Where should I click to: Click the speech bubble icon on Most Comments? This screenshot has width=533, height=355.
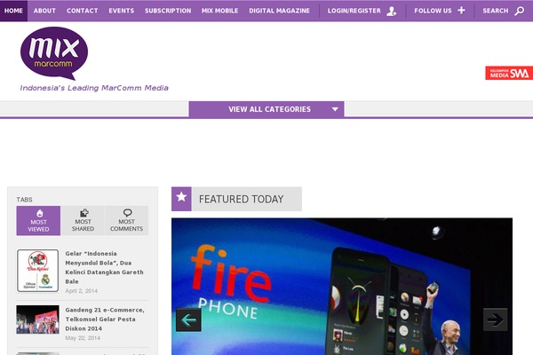tap(127, 213)
